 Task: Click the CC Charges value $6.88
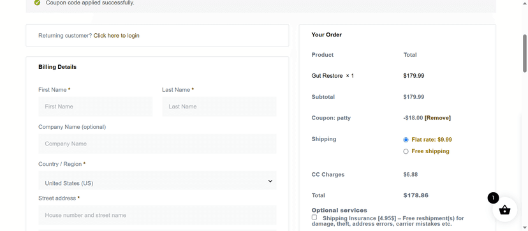tap(411, 174)
